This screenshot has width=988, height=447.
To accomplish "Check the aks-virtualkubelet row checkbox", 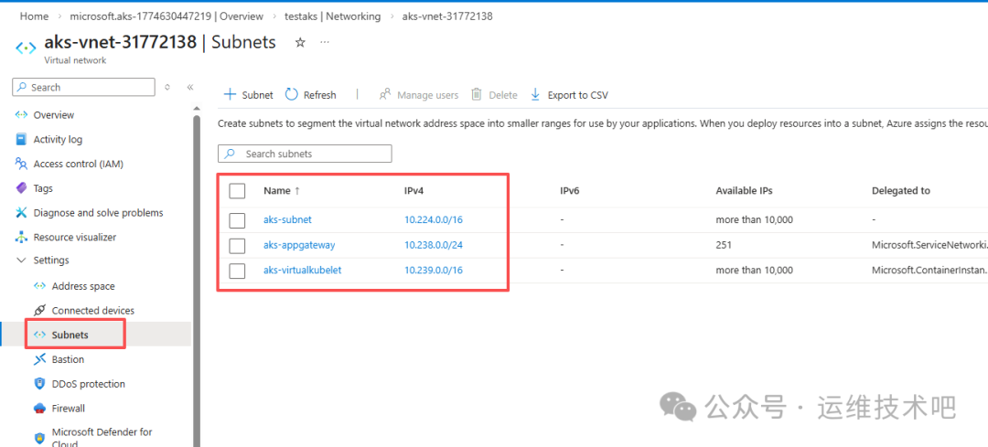I will 237,271.
